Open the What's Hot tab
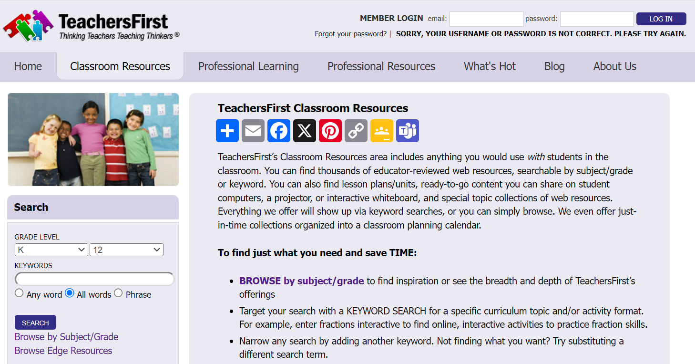Image resolution: width=695 pixels, height=364 pixels. [490, 66]
